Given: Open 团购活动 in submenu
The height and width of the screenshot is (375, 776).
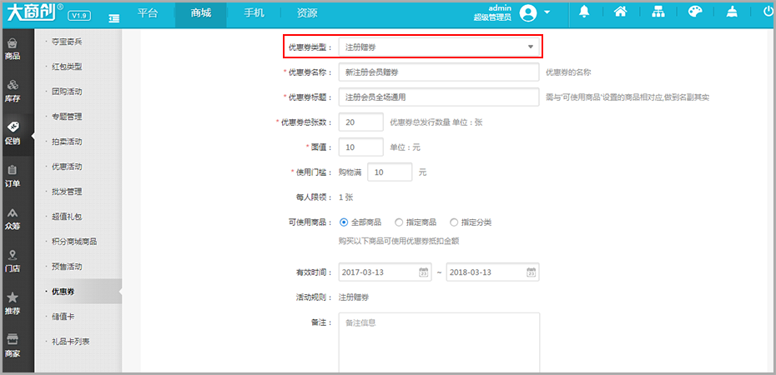Looking at the screenshot, I should (x=67, y=92).
